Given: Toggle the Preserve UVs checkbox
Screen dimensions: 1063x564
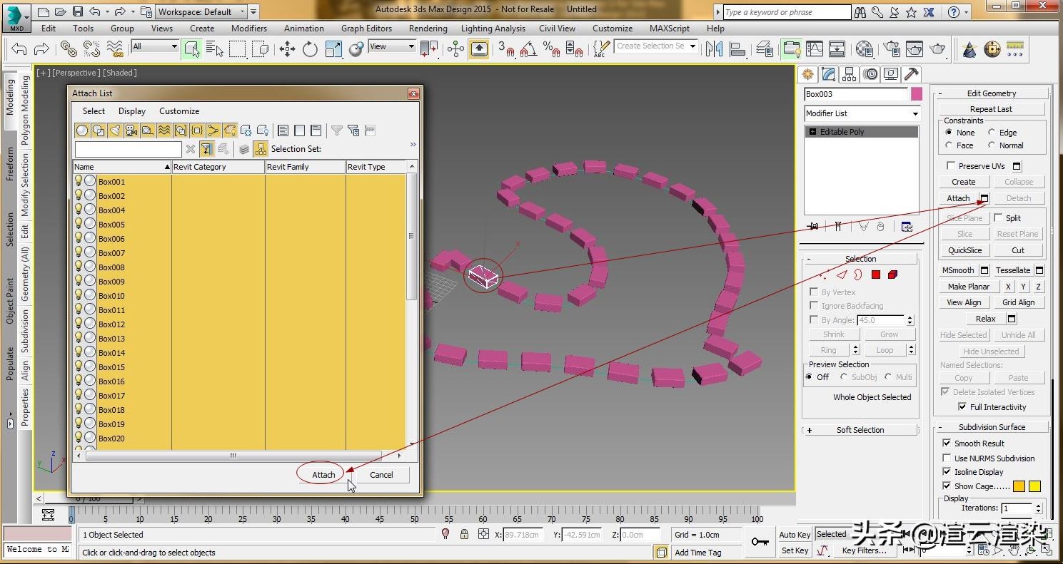Looking at the screenshot, I should 950,165.
